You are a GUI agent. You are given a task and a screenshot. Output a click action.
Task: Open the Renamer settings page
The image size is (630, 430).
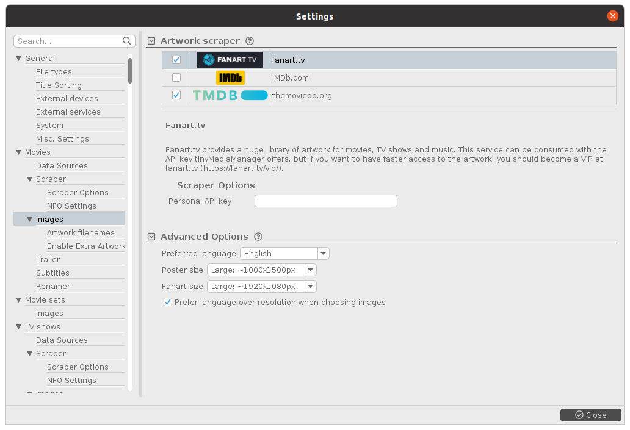click(53, 287)
